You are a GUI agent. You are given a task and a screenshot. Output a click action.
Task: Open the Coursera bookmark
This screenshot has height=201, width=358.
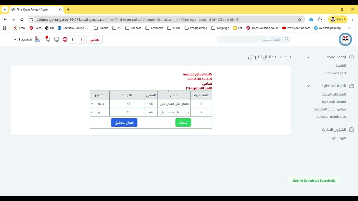73,28
